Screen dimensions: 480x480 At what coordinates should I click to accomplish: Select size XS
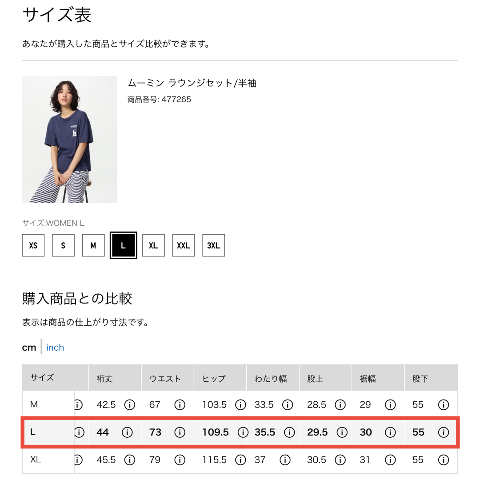click(33, 245)
